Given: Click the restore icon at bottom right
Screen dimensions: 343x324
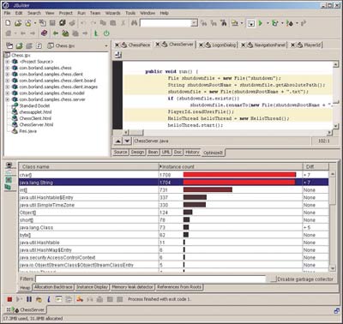Looking at the screenshot, I should pos(336,311).
